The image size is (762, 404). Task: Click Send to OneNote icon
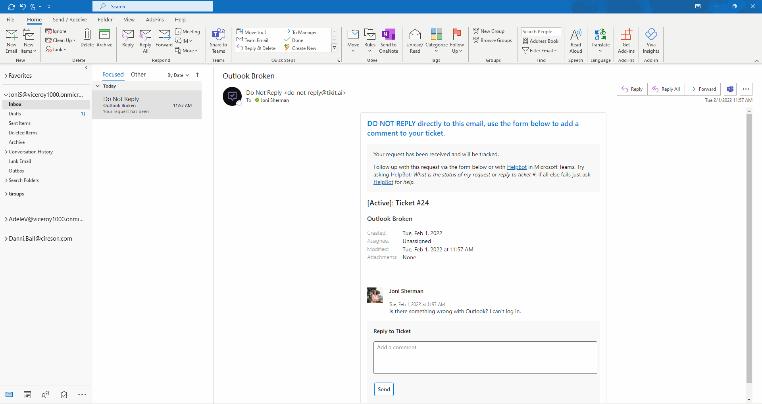(x=389, y=35)
